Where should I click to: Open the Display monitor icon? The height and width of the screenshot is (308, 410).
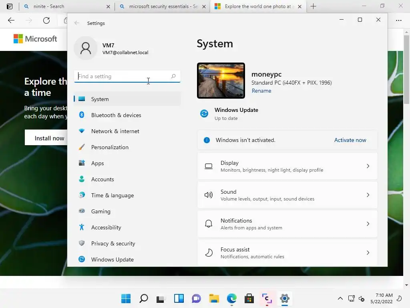tap(208, 166)
